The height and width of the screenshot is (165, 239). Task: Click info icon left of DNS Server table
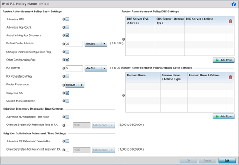(124, 39)
